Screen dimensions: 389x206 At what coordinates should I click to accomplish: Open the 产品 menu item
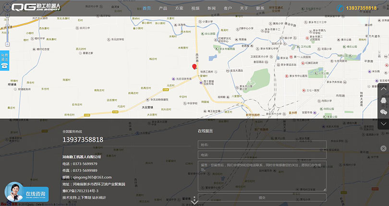pos(163,8)
